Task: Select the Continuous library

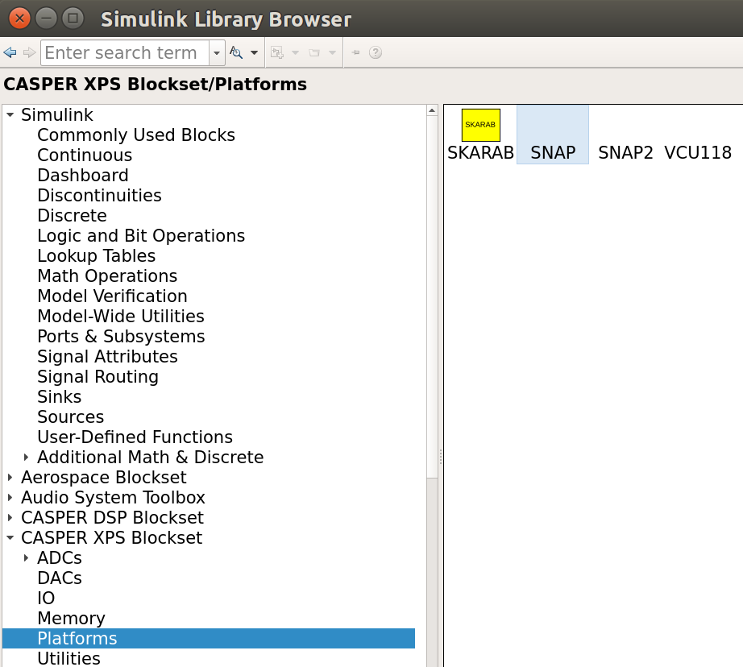Action: 85,155
